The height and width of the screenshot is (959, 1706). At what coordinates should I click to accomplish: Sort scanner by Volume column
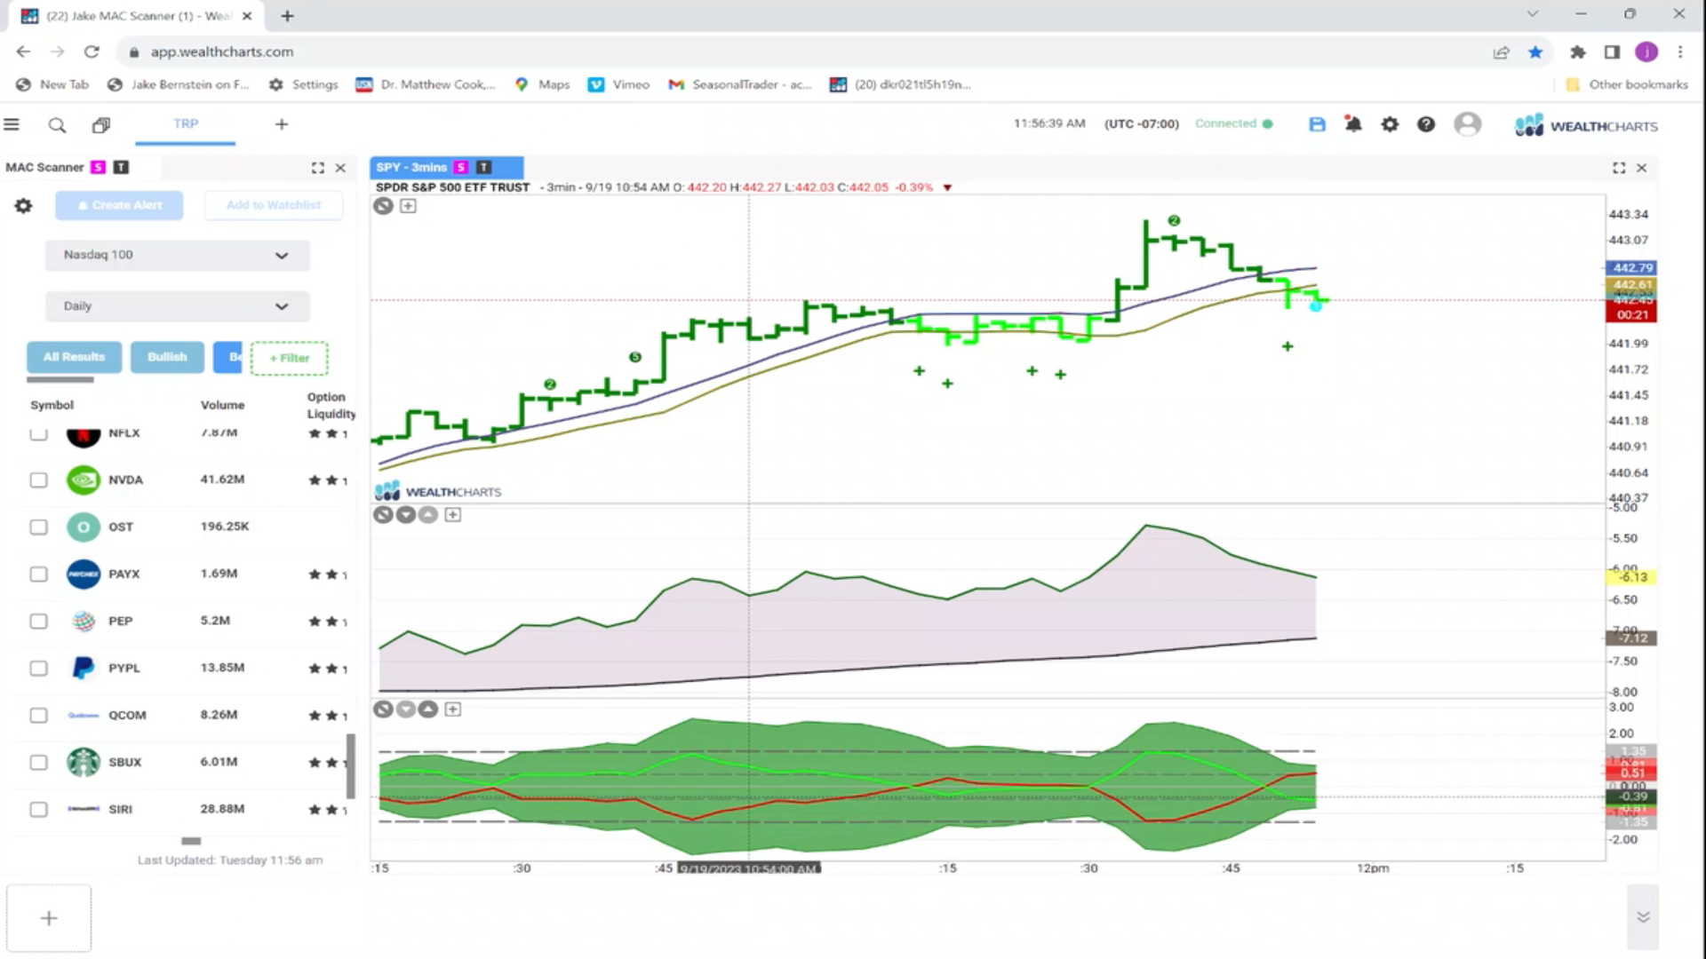[222, 405]
